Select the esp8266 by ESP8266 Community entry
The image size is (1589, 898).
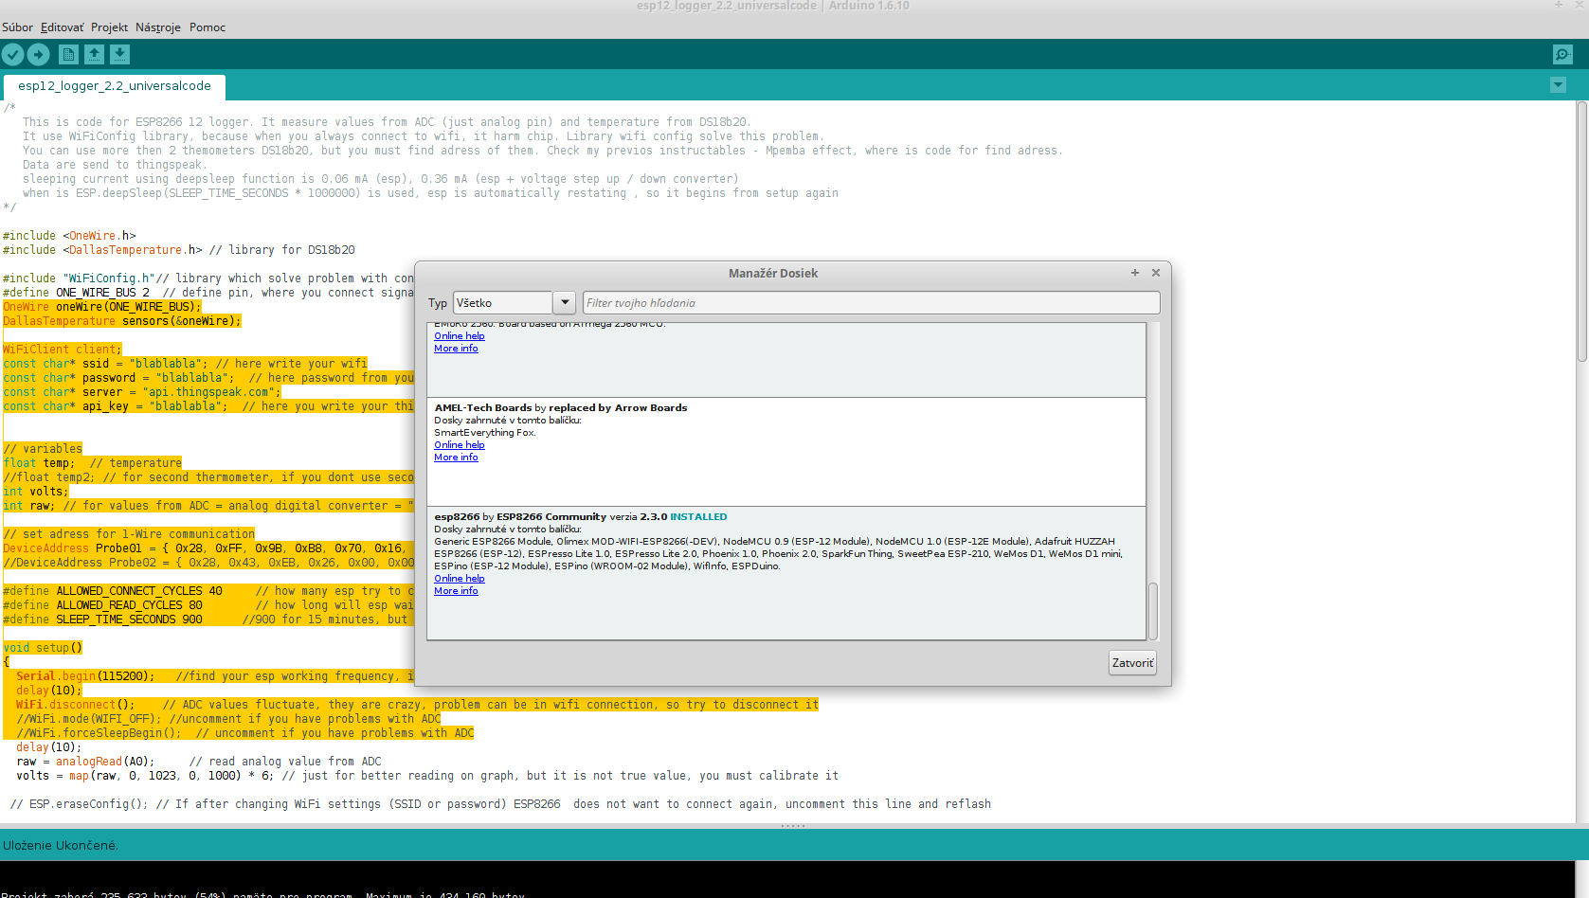tap(786, 573)
